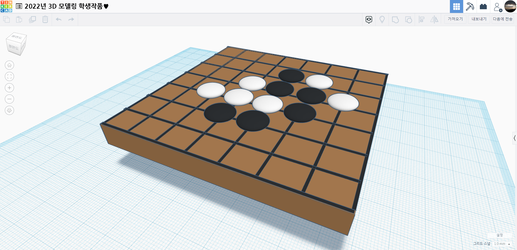This screenshot has height=250, width=517.
Task: Click the Ungroup shapes icon
Action: (x=408, y=20)
